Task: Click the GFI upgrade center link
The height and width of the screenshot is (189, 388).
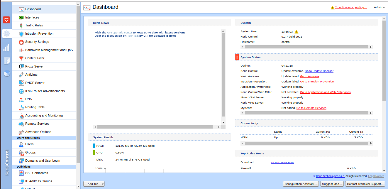Action: pyautogui.click(x=120, y=33)
